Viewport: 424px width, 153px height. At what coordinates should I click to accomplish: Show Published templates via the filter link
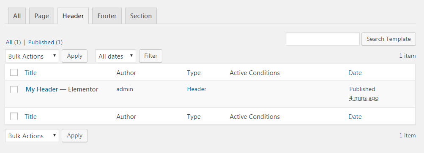pos(41,43)
